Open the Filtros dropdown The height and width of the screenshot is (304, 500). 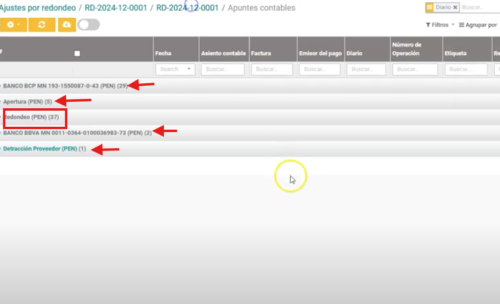pos(440,25)
